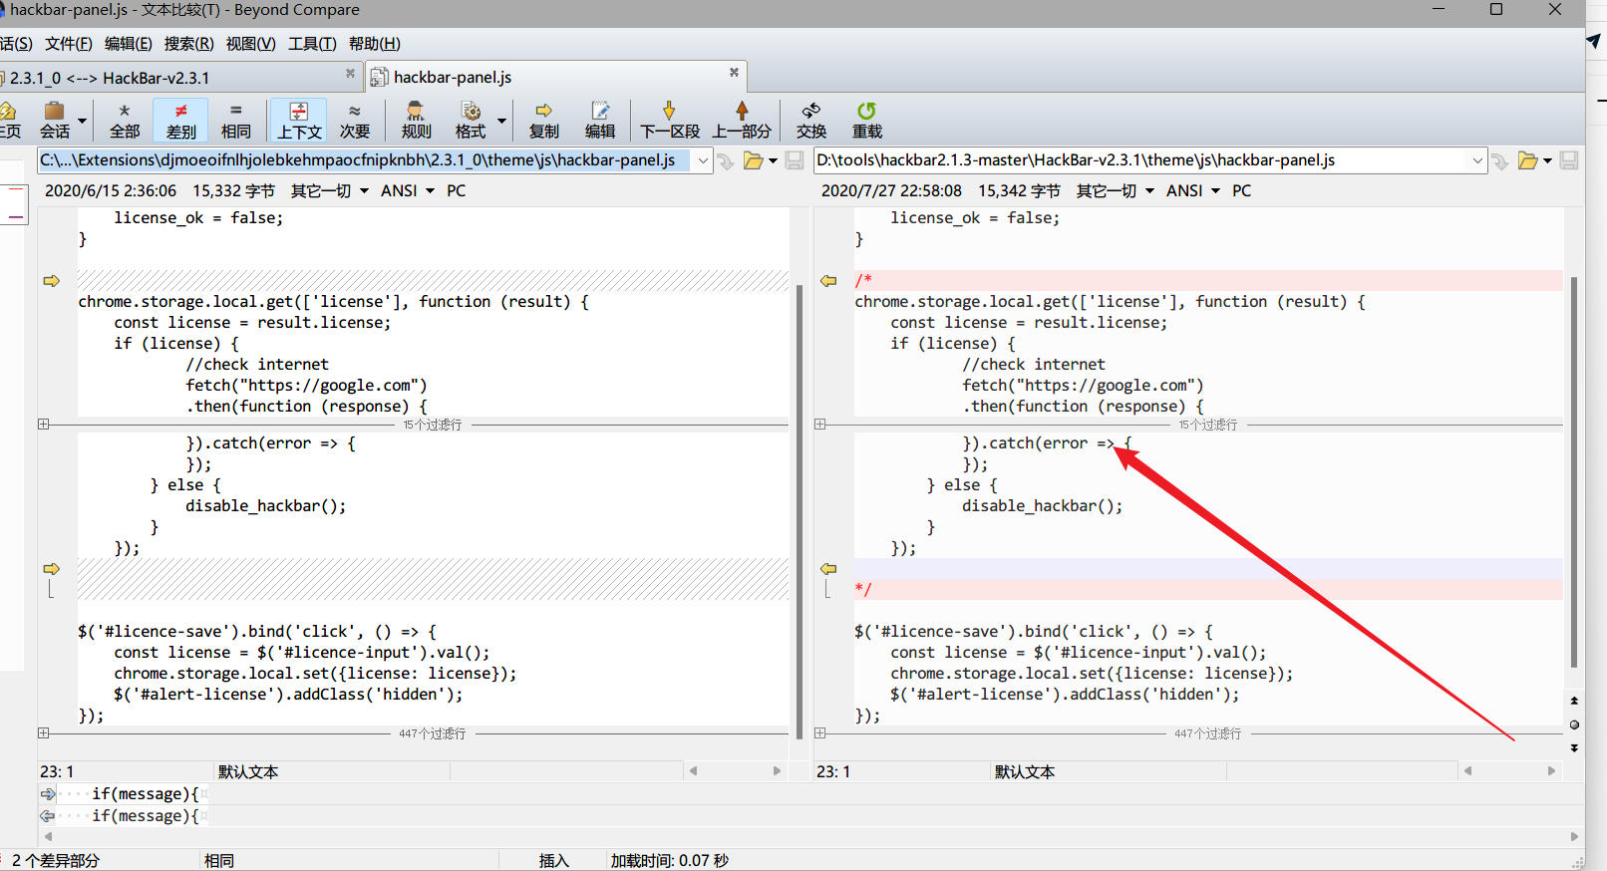
Task: Open the Search menu (搜索)
Action: [189, 44]
